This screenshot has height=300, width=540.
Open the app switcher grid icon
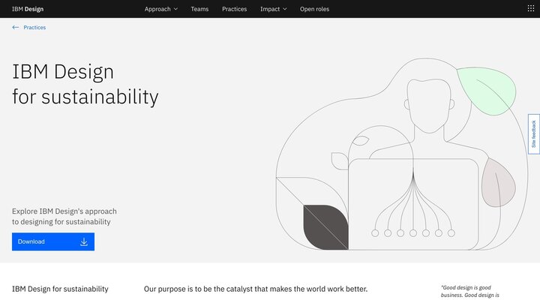531,8
